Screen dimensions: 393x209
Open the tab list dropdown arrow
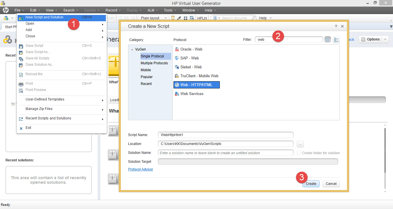point(391,27)
